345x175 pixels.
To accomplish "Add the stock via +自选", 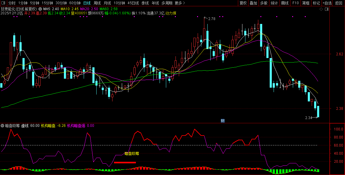I will 327,3.
